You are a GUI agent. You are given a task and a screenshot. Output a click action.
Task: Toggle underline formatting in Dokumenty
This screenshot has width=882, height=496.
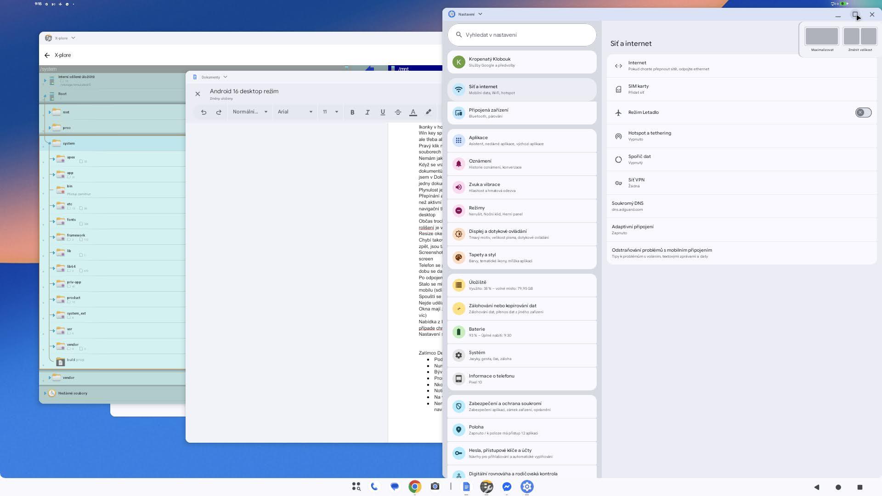pyautogui.click(x=383, y=112)
